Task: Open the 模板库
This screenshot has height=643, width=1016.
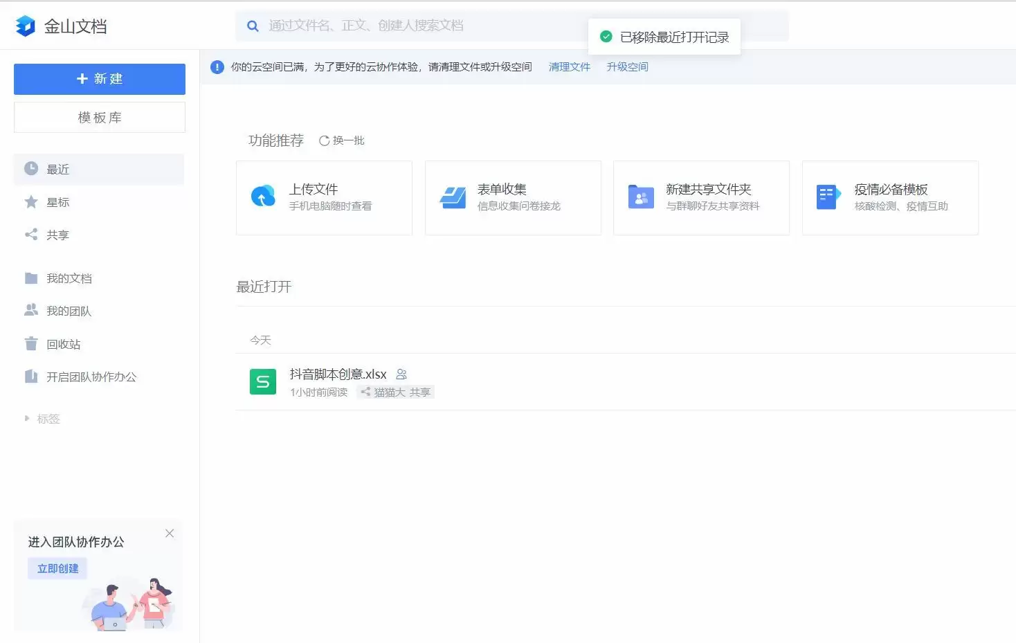Action: [x=99, y=117]
